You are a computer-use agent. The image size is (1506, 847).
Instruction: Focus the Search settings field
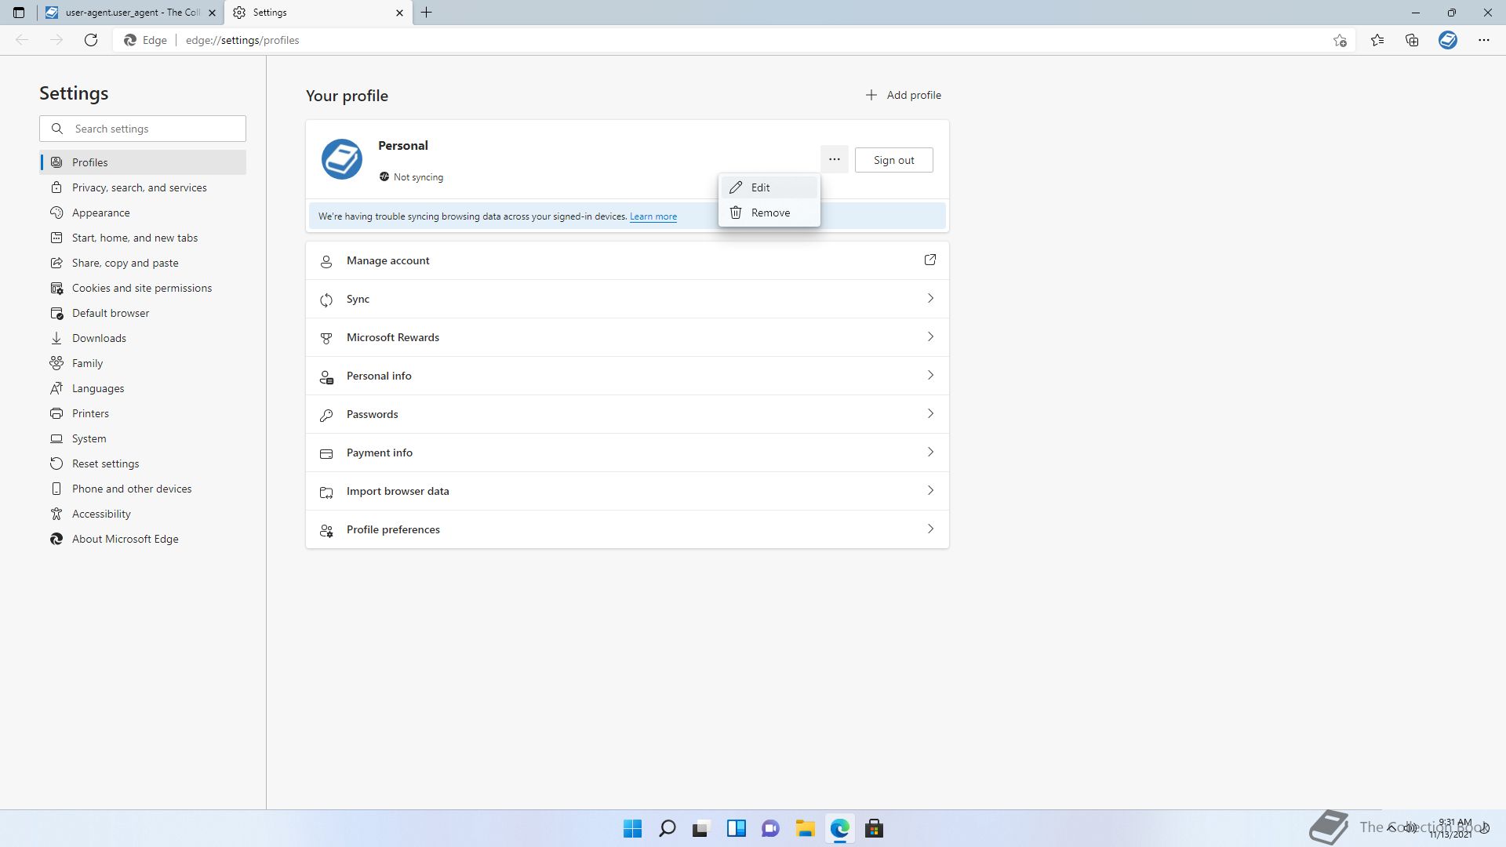[143, 129]
